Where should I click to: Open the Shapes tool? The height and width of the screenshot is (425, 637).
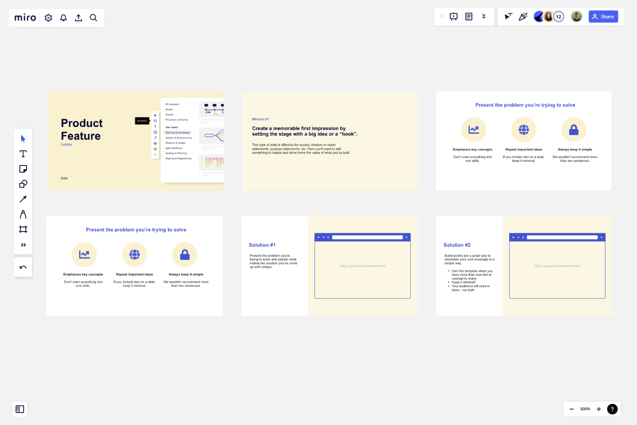coord(23,184)
